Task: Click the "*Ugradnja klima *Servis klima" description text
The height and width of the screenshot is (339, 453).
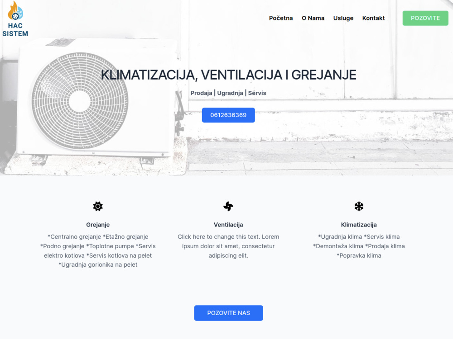Action: pos(359,246)
